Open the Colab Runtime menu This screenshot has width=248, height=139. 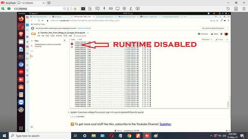59,36
